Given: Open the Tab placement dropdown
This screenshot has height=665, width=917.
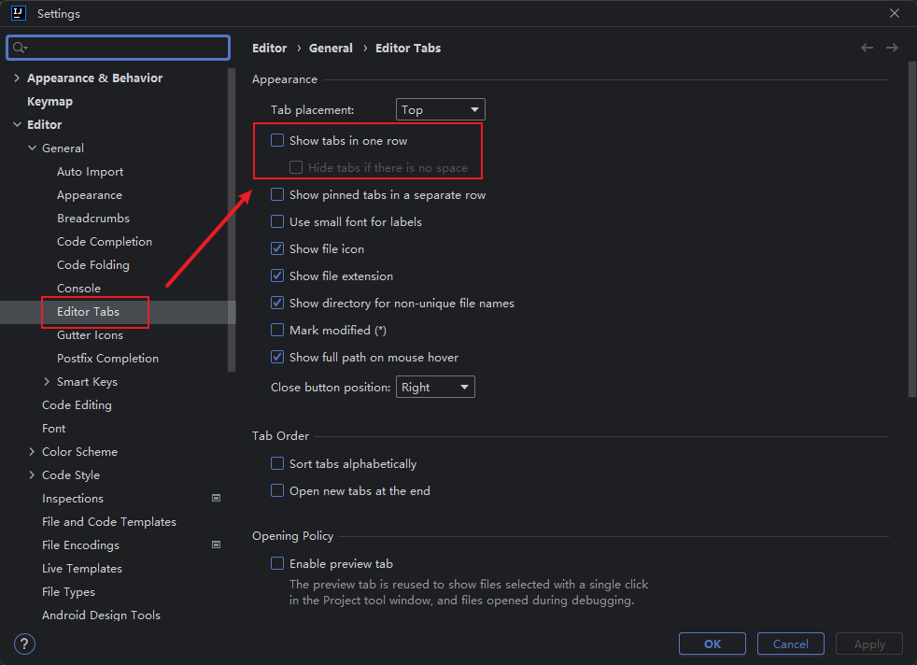Looking at the screenshot, I should 441,109.
